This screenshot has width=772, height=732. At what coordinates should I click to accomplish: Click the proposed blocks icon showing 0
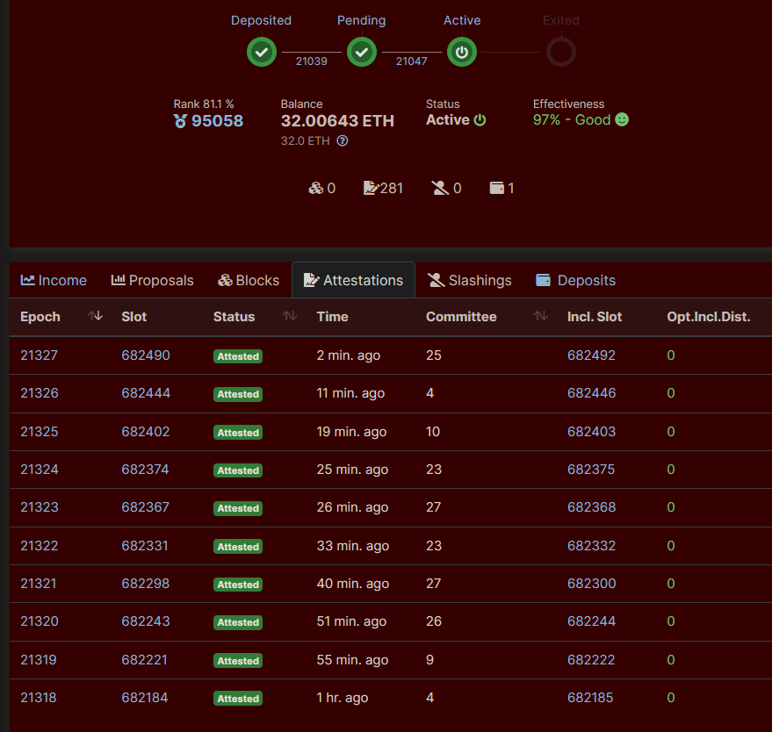(x=316, y=188)
